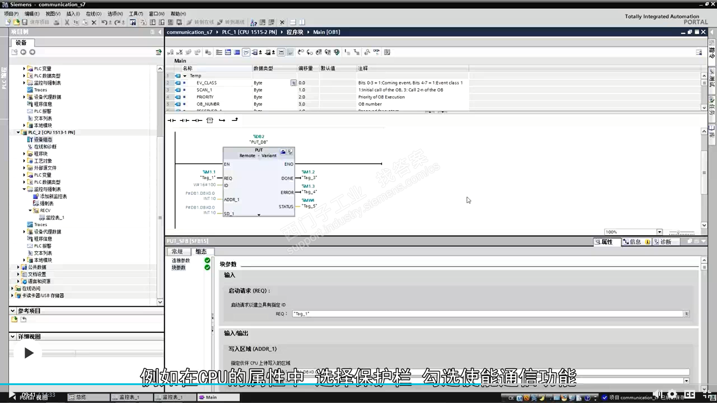The height and width of the screenshot is (403, 717).
Task: Click the close branch arrow icon
Action: [234, 120]
